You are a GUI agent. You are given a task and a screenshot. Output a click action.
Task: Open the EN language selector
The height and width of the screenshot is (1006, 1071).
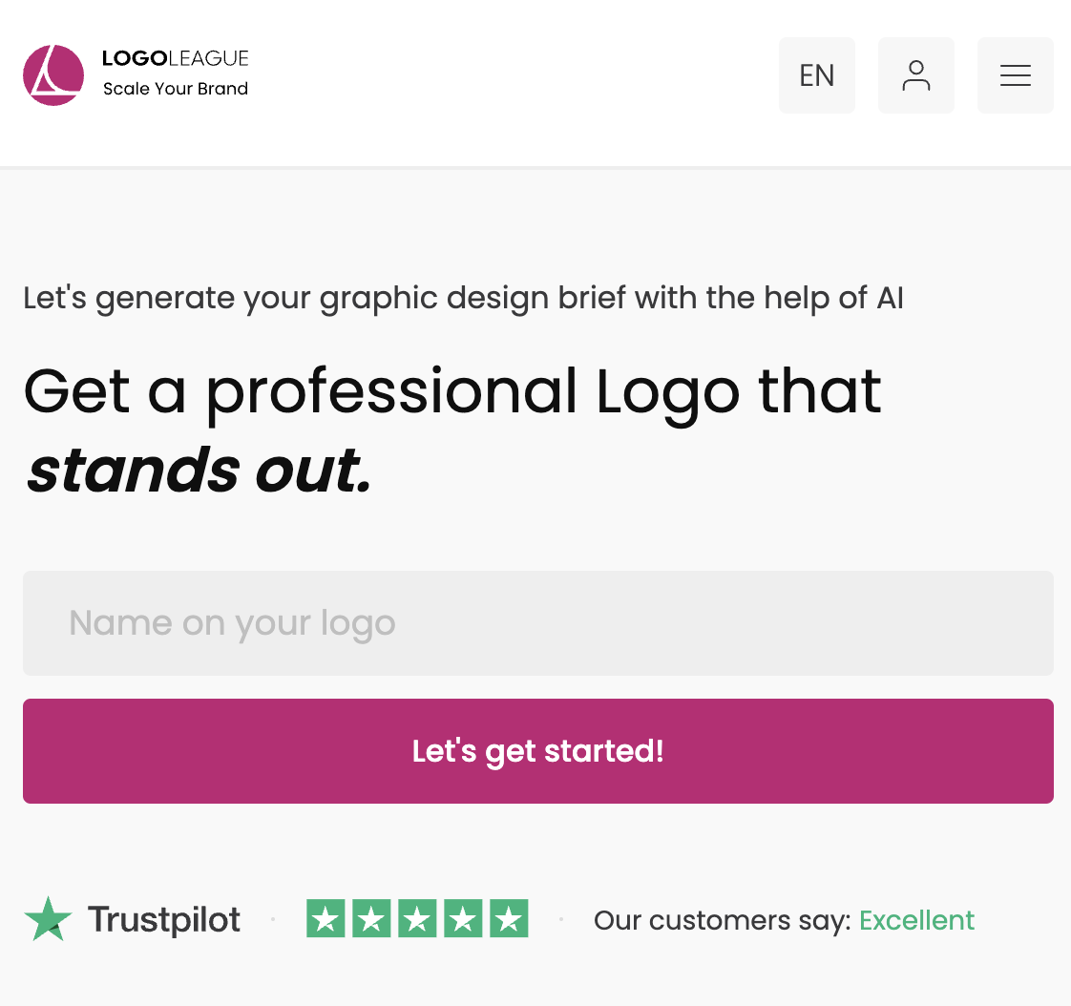point(817,75)
